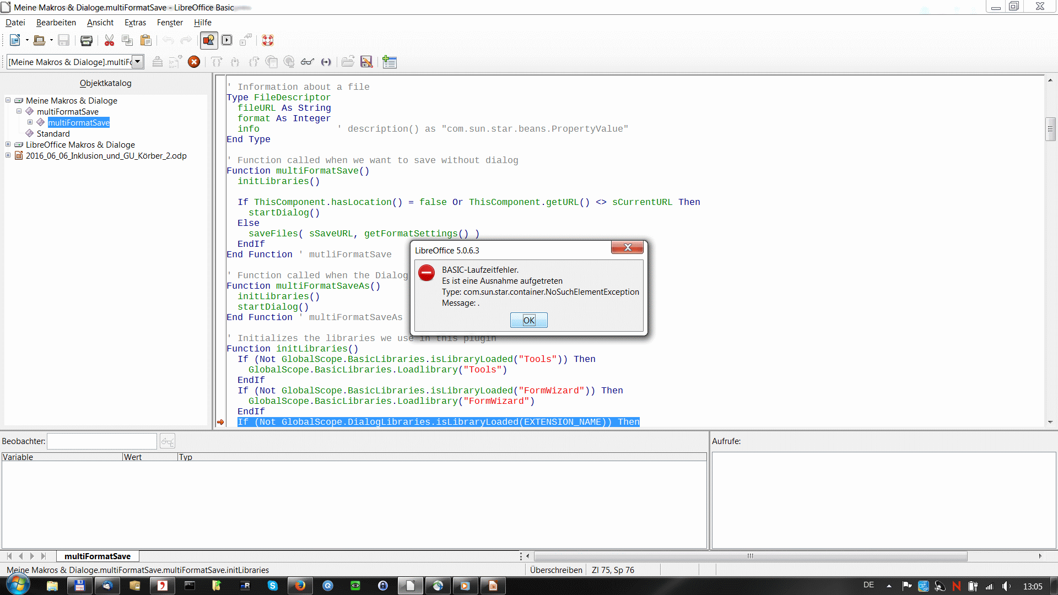Open the Hilfe menu
The width and height of the screenshot is (1058, 595).
203,23
